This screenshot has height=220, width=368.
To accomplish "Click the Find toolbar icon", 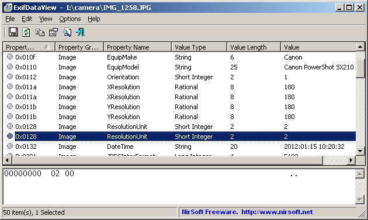I will [67, 32].
